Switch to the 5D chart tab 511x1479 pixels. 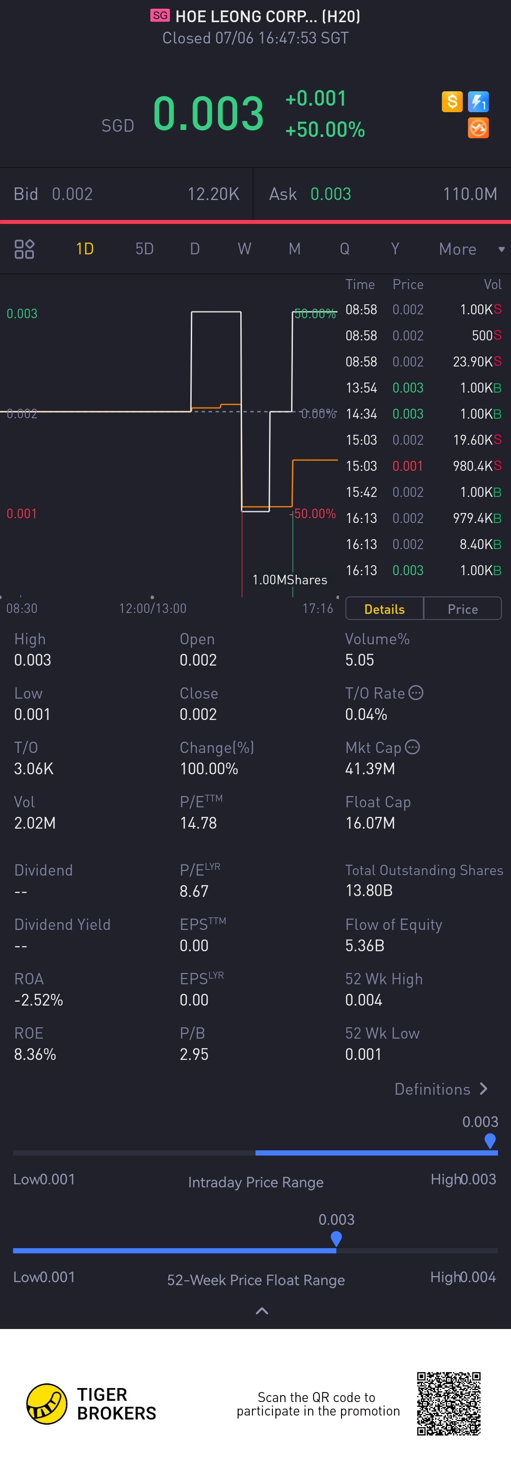pyautogui.click(x=144, y=249)
